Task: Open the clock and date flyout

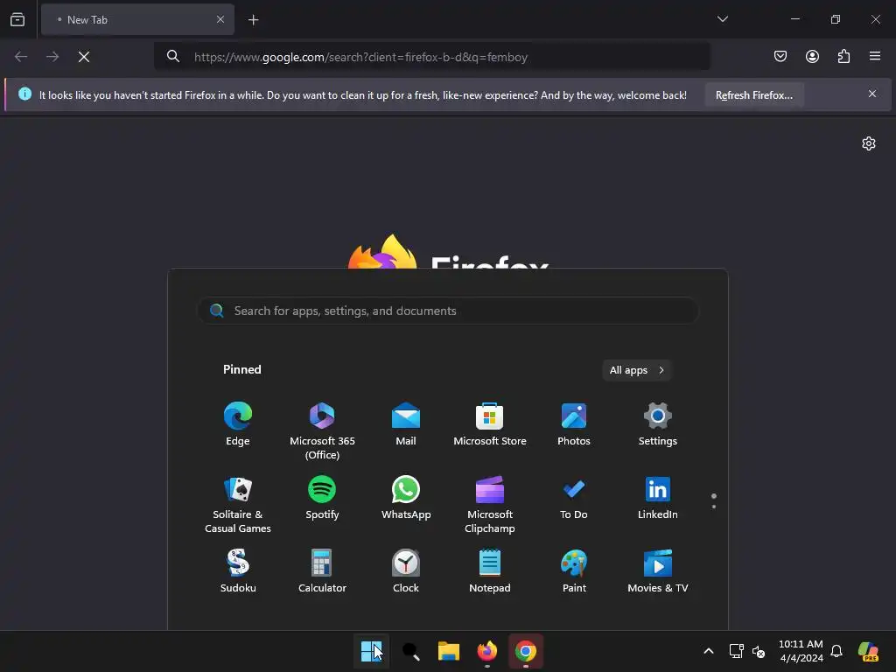Action: 801,651
